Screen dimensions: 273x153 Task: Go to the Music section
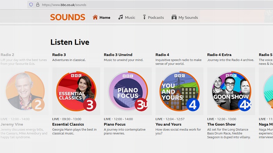point(130,18)
